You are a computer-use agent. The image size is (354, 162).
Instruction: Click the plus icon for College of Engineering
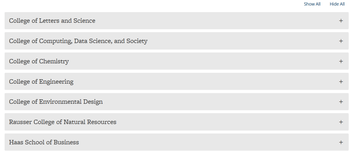point(341,82)
